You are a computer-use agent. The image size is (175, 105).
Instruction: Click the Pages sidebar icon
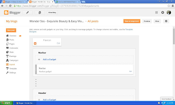click(x=7, y=44)
